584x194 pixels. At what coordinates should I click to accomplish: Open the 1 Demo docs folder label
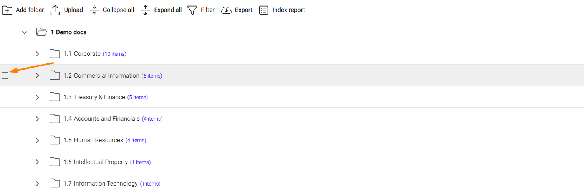pos(68,32)
